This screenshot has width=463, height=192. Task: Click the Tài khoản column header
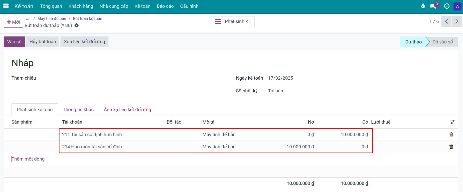(72, 122)
